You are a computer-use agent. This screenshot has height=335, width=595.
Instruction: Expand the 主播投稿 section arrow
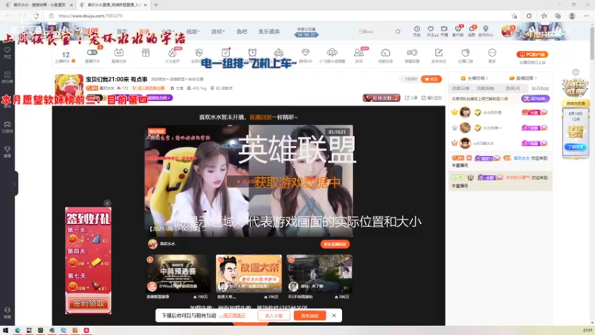coord(488,78)
